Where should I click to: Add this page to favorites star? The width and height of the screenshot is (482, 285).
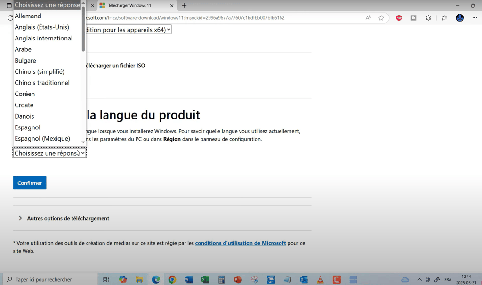tap(381, 18)
